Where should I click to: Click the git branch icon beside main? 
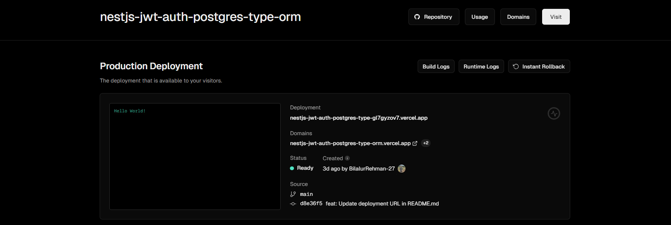293,194
